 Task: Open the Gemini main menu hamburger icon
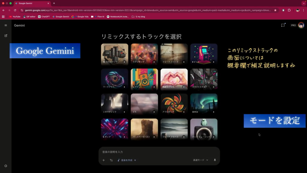click(6, 25)
